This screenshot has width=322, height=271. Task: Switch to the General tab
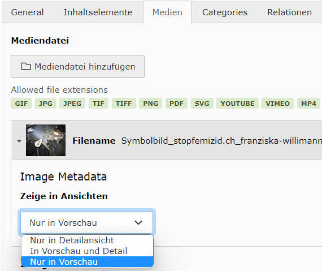[27, 12]
